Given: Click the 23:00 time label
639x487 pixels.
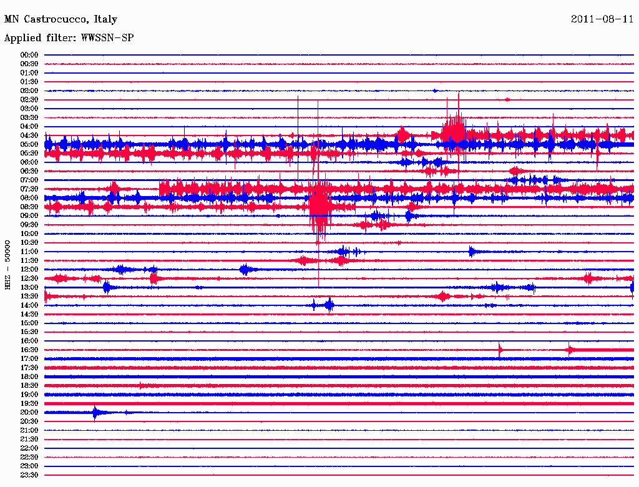Looking at the screenshot, I should point(29,466).
